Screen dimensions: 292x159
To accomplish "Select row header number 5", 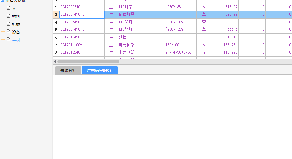I will (x=56, y=30).
